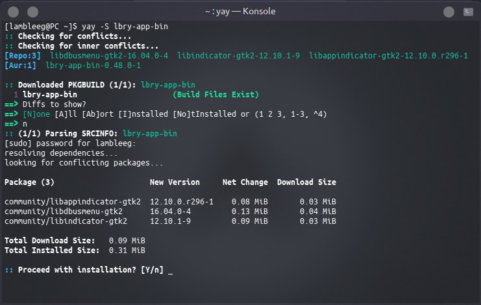
Task: Click the '0.31 MiB' total installed value
Action: tap(127, 250)
